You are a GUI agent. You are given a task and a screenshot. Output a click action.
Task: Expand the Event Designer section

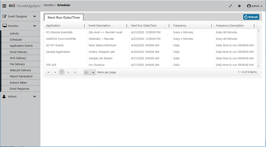coord(35,16)
